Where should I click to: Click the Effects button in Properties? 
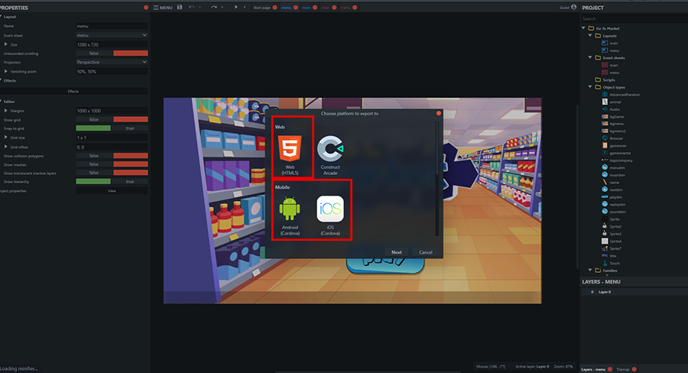click(x=73, y=91)
